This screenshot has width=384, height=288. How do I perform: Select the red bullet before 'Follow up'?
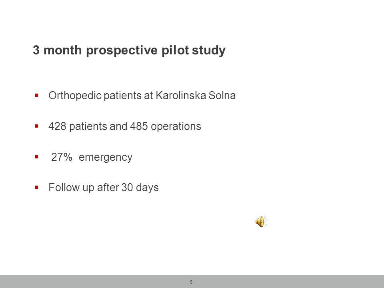click(x=36, y=187)
